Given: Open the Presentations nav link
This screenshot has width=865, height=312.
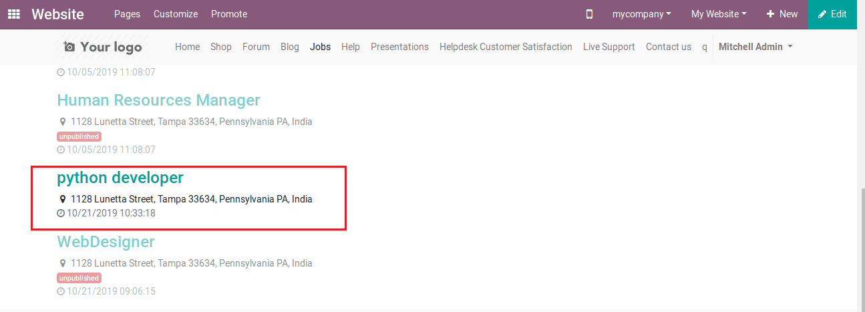Looking at the screenshot, I should tap(399, 47).
